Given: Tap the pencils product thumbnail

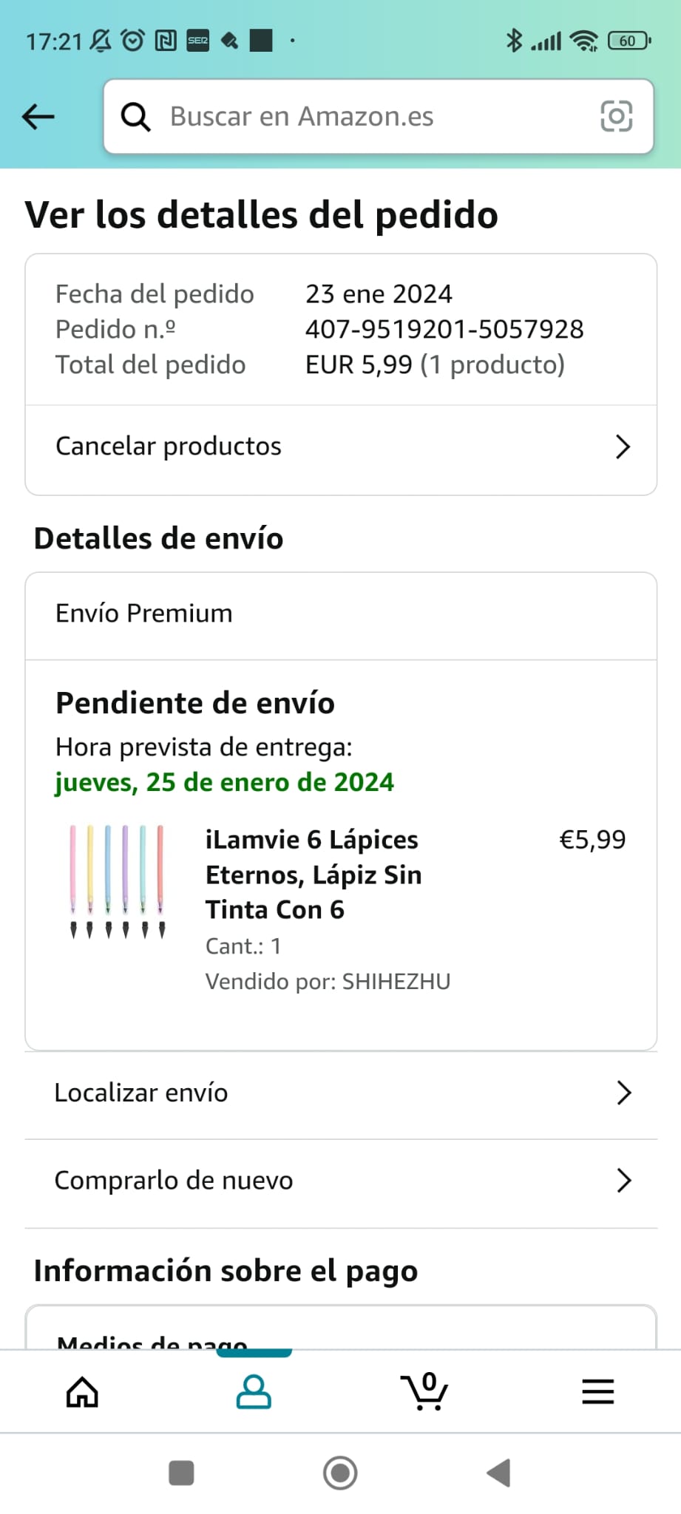Looking at the screenshot, I should 117,882.
